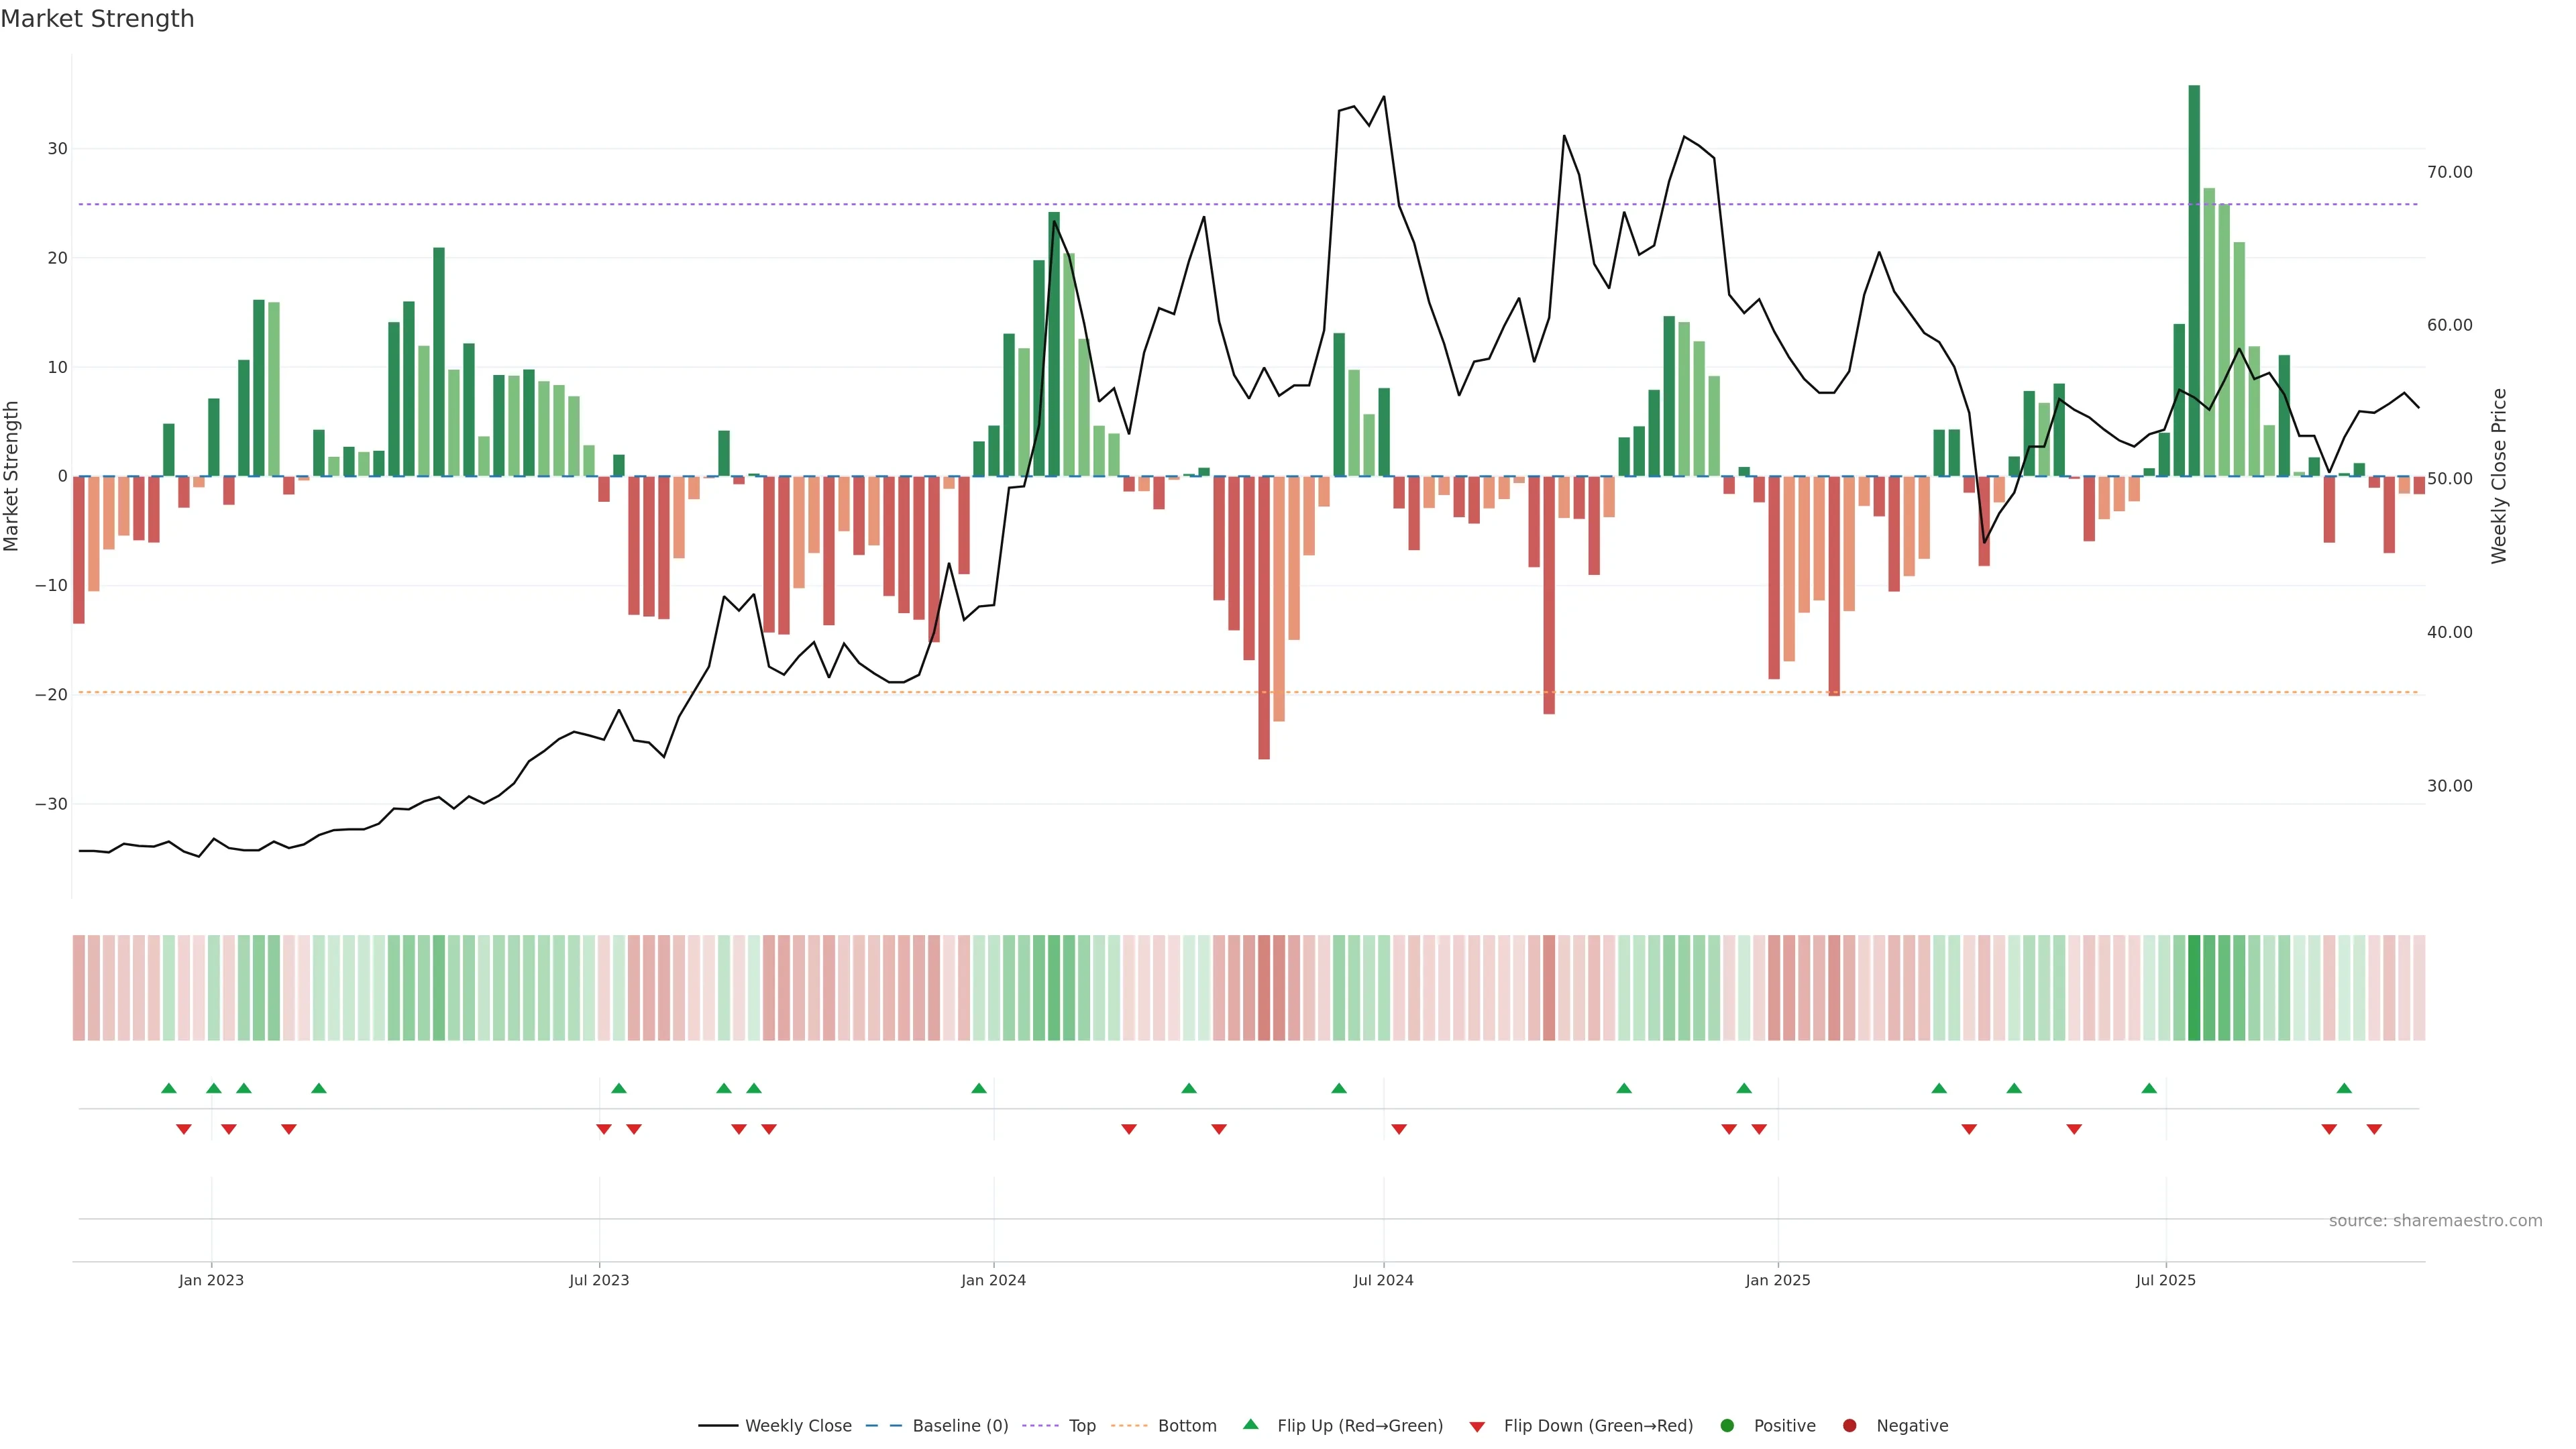Click the Flip Up green triangle legend icon

(x=1250, y=1425)
